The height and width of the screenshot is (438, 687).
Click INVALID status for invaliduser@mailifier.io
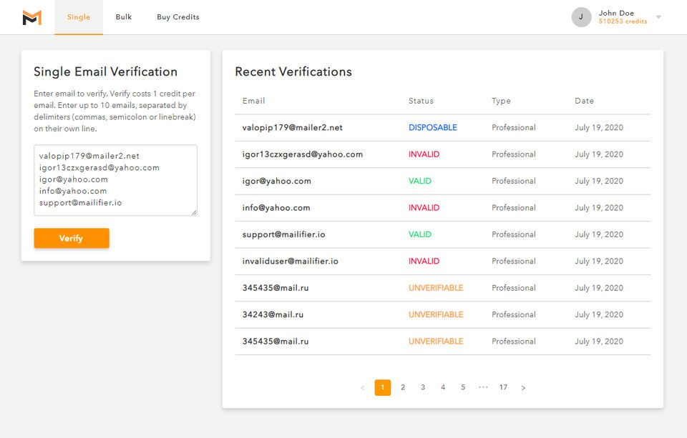click(424, 262)
